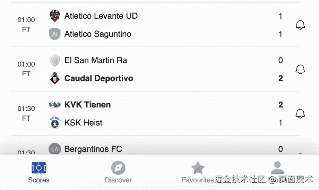Open the Favourites tab
Viewport: 319px width, 190px height.
pyautogui.click(x=198, y=173)
